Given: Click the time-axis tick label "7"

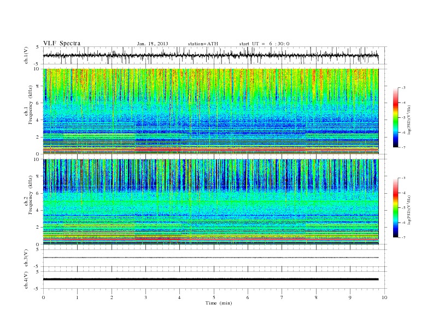Looking at the screenshot, I should [282, 297].
